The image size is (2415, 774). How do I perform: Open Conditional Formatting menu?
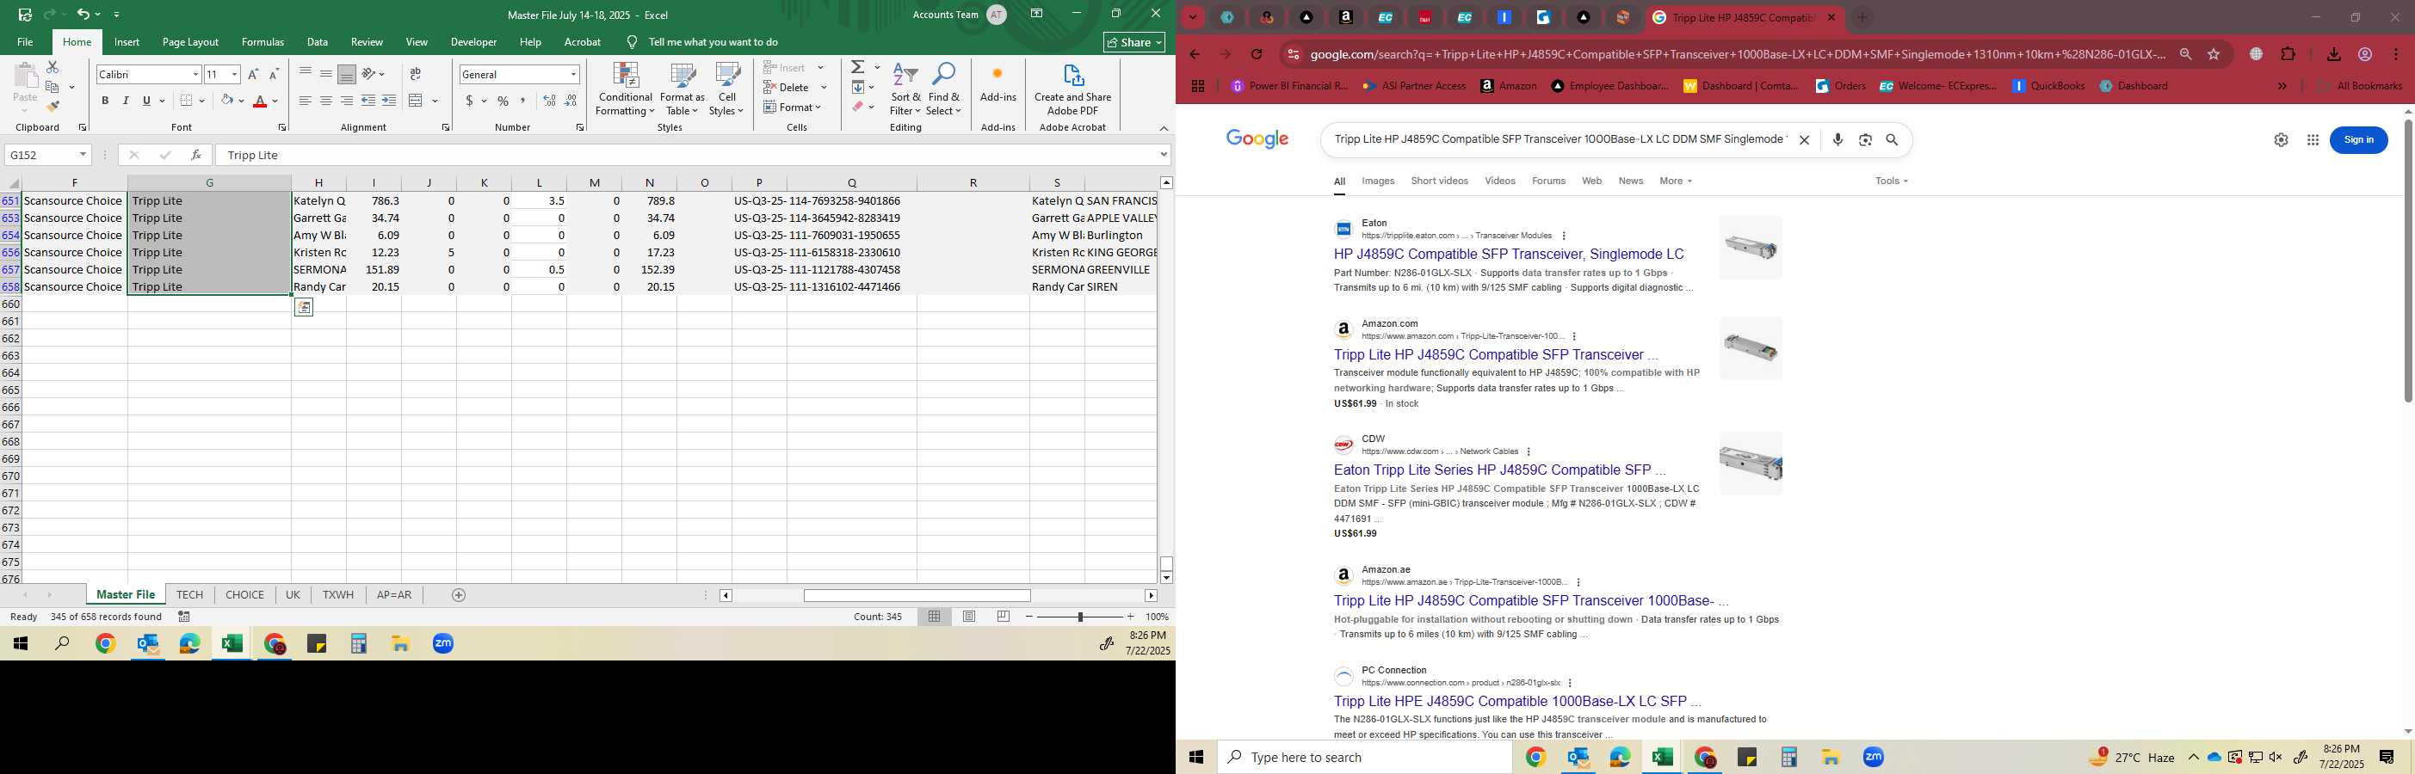pyautogui.click(x=626, y=90)
